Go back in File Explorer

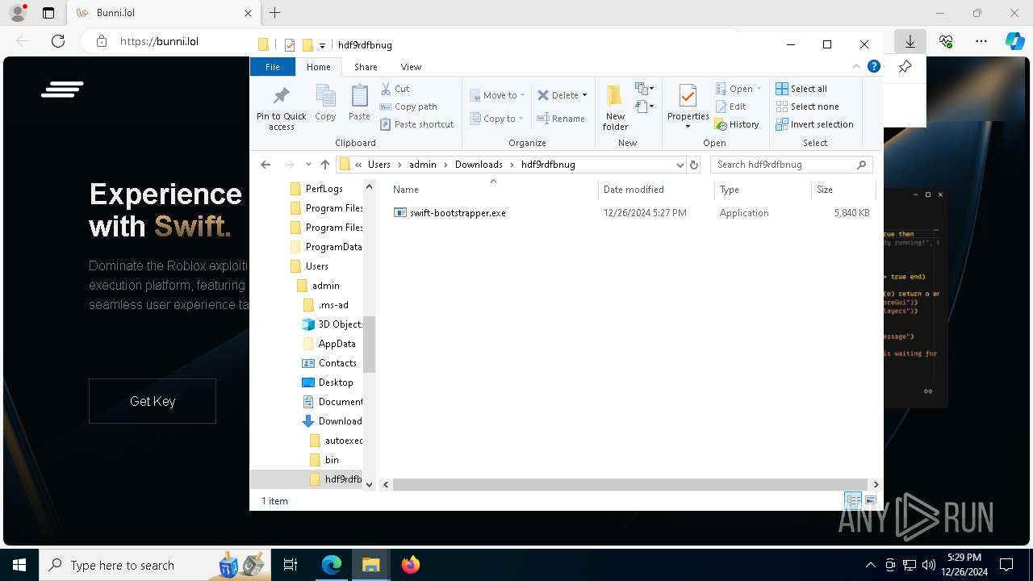pos(266,165)
